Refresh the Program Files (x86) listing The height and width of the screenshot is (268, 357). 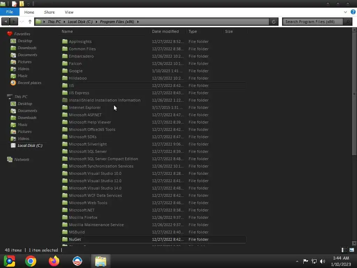pos(274,22)
